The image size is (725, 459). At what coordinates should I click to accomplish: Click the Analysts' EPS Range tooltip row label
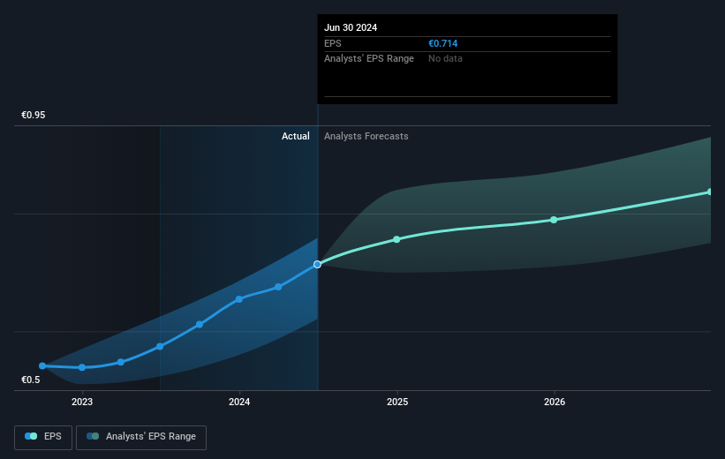(x=369, y=59)
